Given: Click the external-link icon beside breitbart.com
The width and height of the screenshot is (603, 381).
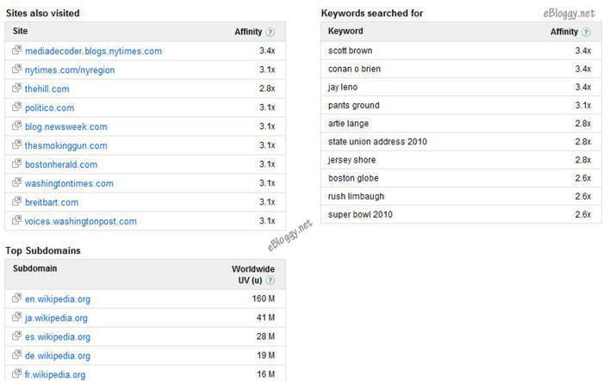Looking at the screenshot, I should (x=16, y=201).
